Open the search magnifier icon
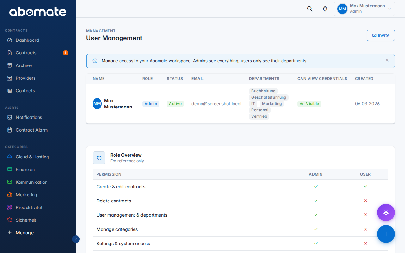405x253 pixels. (310, 9)
